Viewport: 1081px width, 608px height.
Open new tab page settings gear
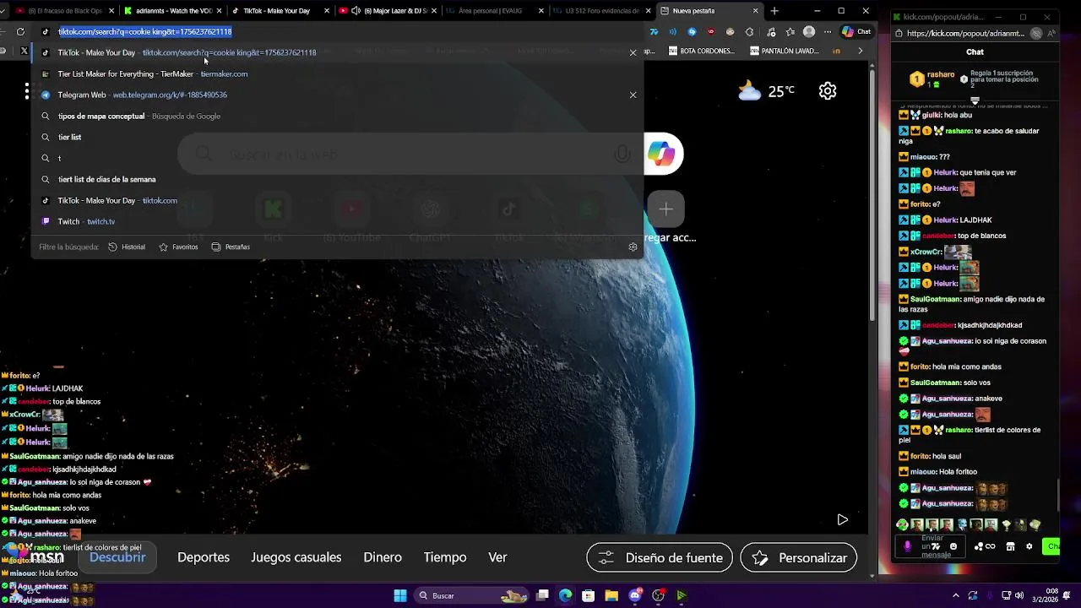tap(828, 90)
